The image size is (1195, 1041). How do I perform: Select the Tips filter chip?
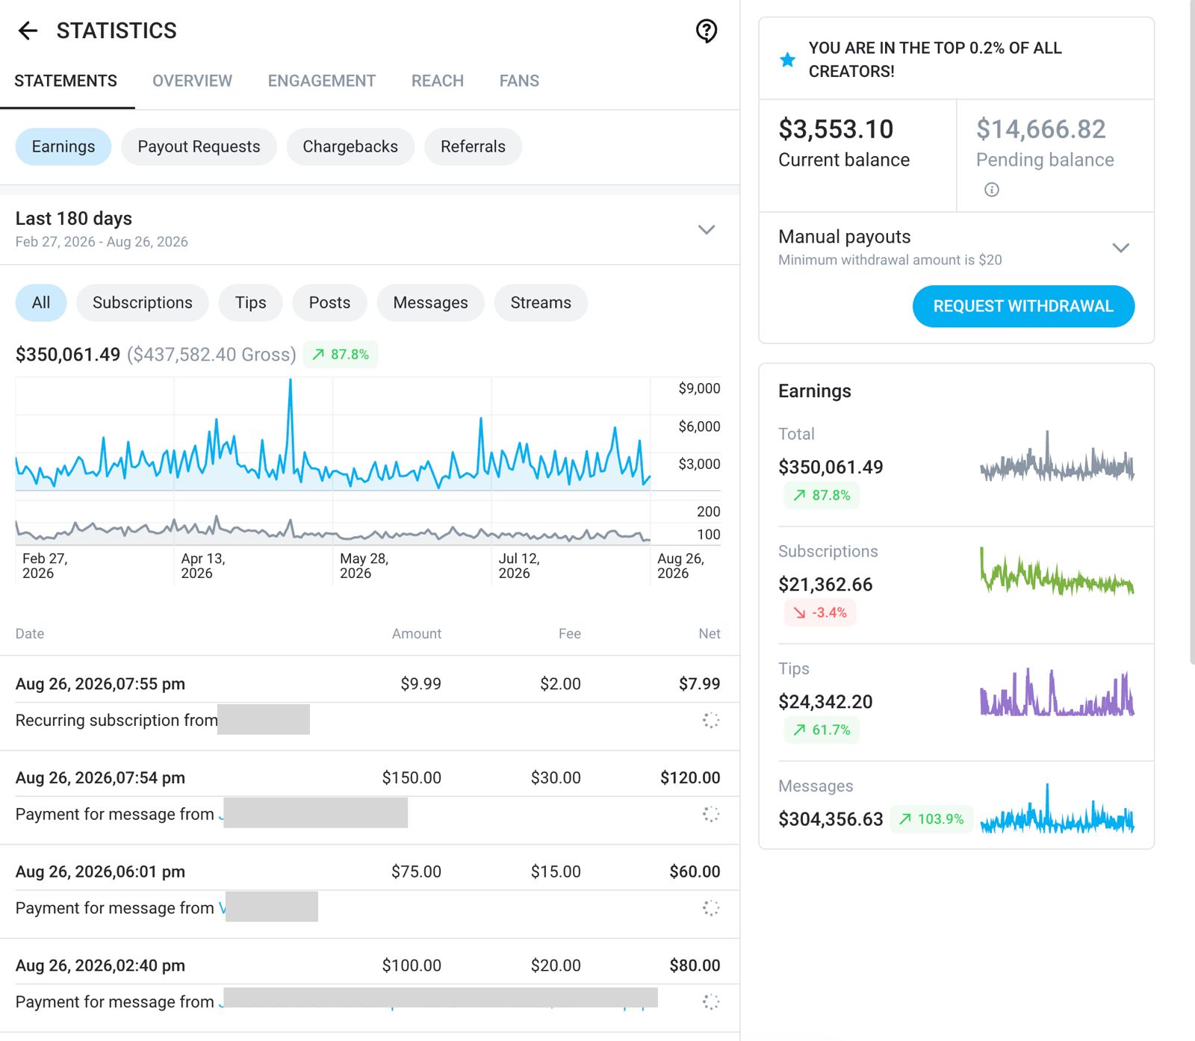click(251, 302)
